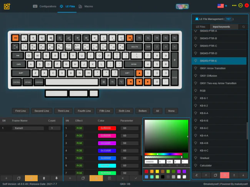Screen dimensions: 250x187
Task: Select the SK84S-PTIR-C lighting file
Action: [219, 46]
